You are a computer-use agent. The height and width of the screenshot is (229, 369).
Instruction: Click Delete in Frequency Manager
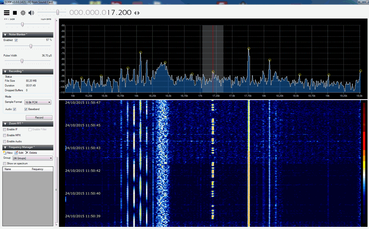click(31, 153)
